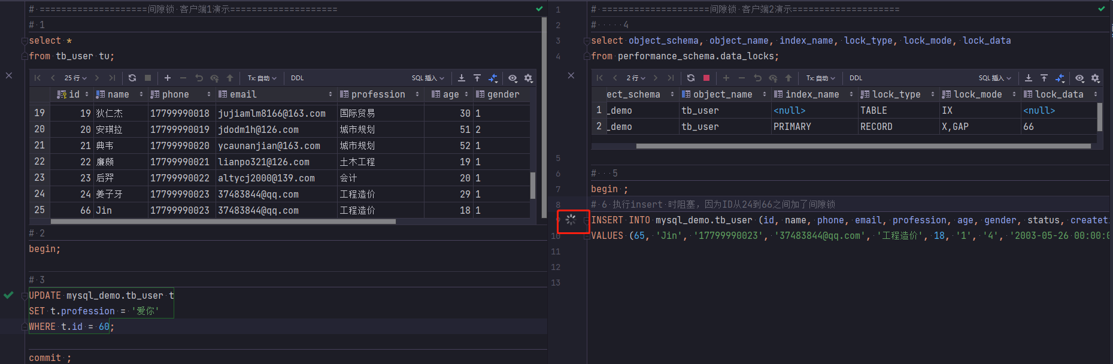Open the data_locks grid settings gear
The width and height of the screenshot is (1113, 364).
[1095, 78]
